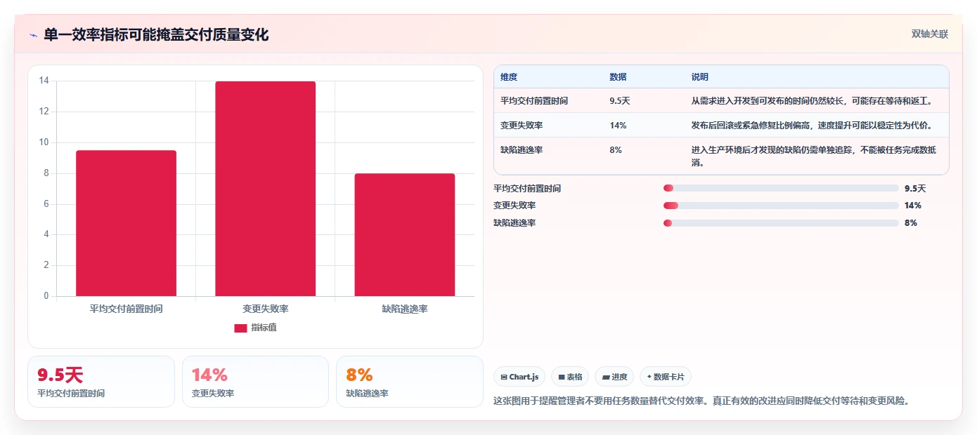
Task: Click the title 单一效率指标可能掩盖交付质量变化
Action: [156, 35]
